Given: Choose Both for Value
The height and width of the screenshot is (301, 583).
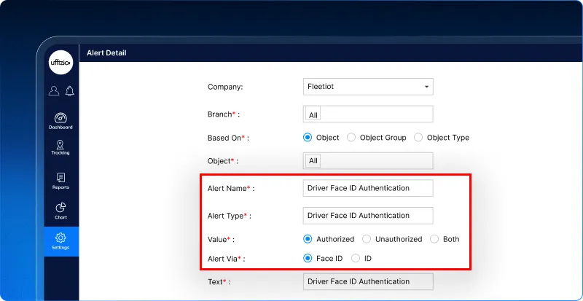Looking at the screenshot, I should click(434, 239).
